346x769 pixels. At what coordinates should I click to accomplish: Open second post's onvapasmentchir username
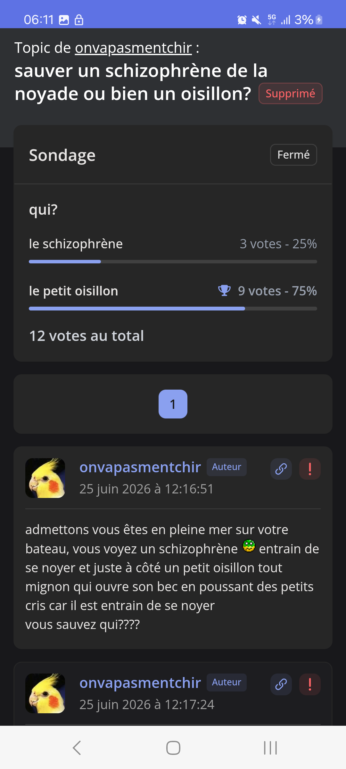(x=140, y=683)
